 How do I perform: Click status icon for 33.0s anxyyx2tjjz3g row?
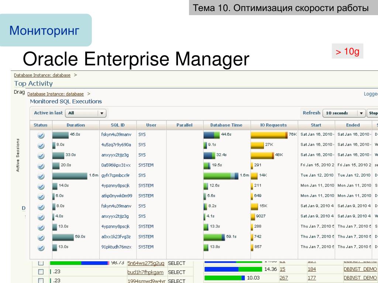(x=41, y=156)
